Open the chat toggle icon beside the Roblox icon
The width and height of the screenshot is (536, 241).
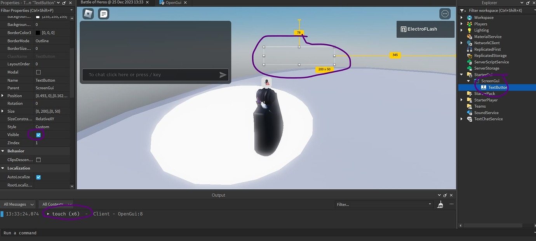coord(103,13)
